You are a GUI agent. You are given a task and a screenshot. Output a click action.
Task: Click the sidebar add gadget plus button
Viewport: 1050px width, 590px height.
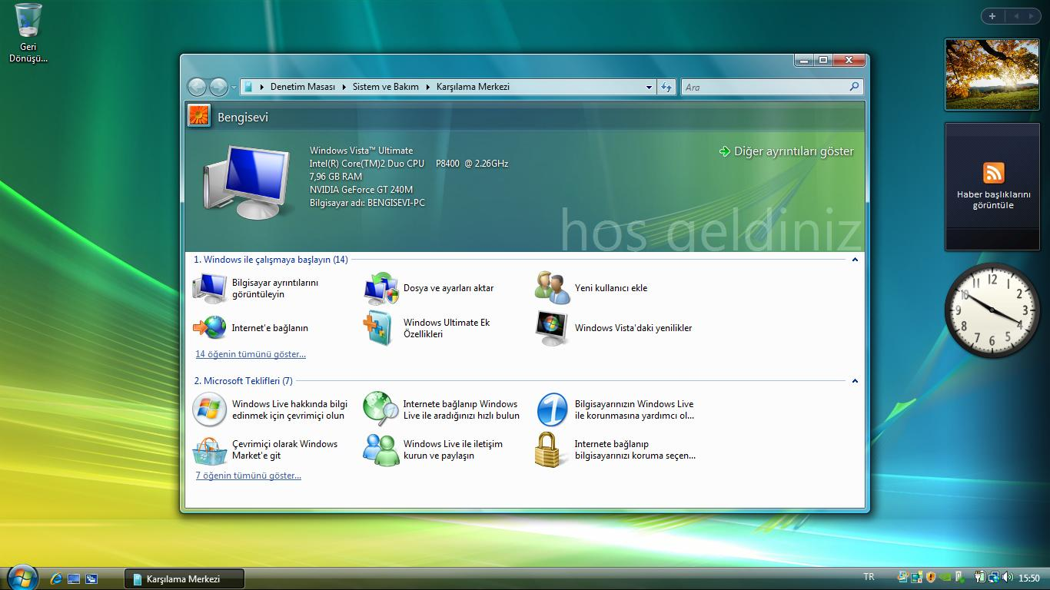click(x=992, y=15)
